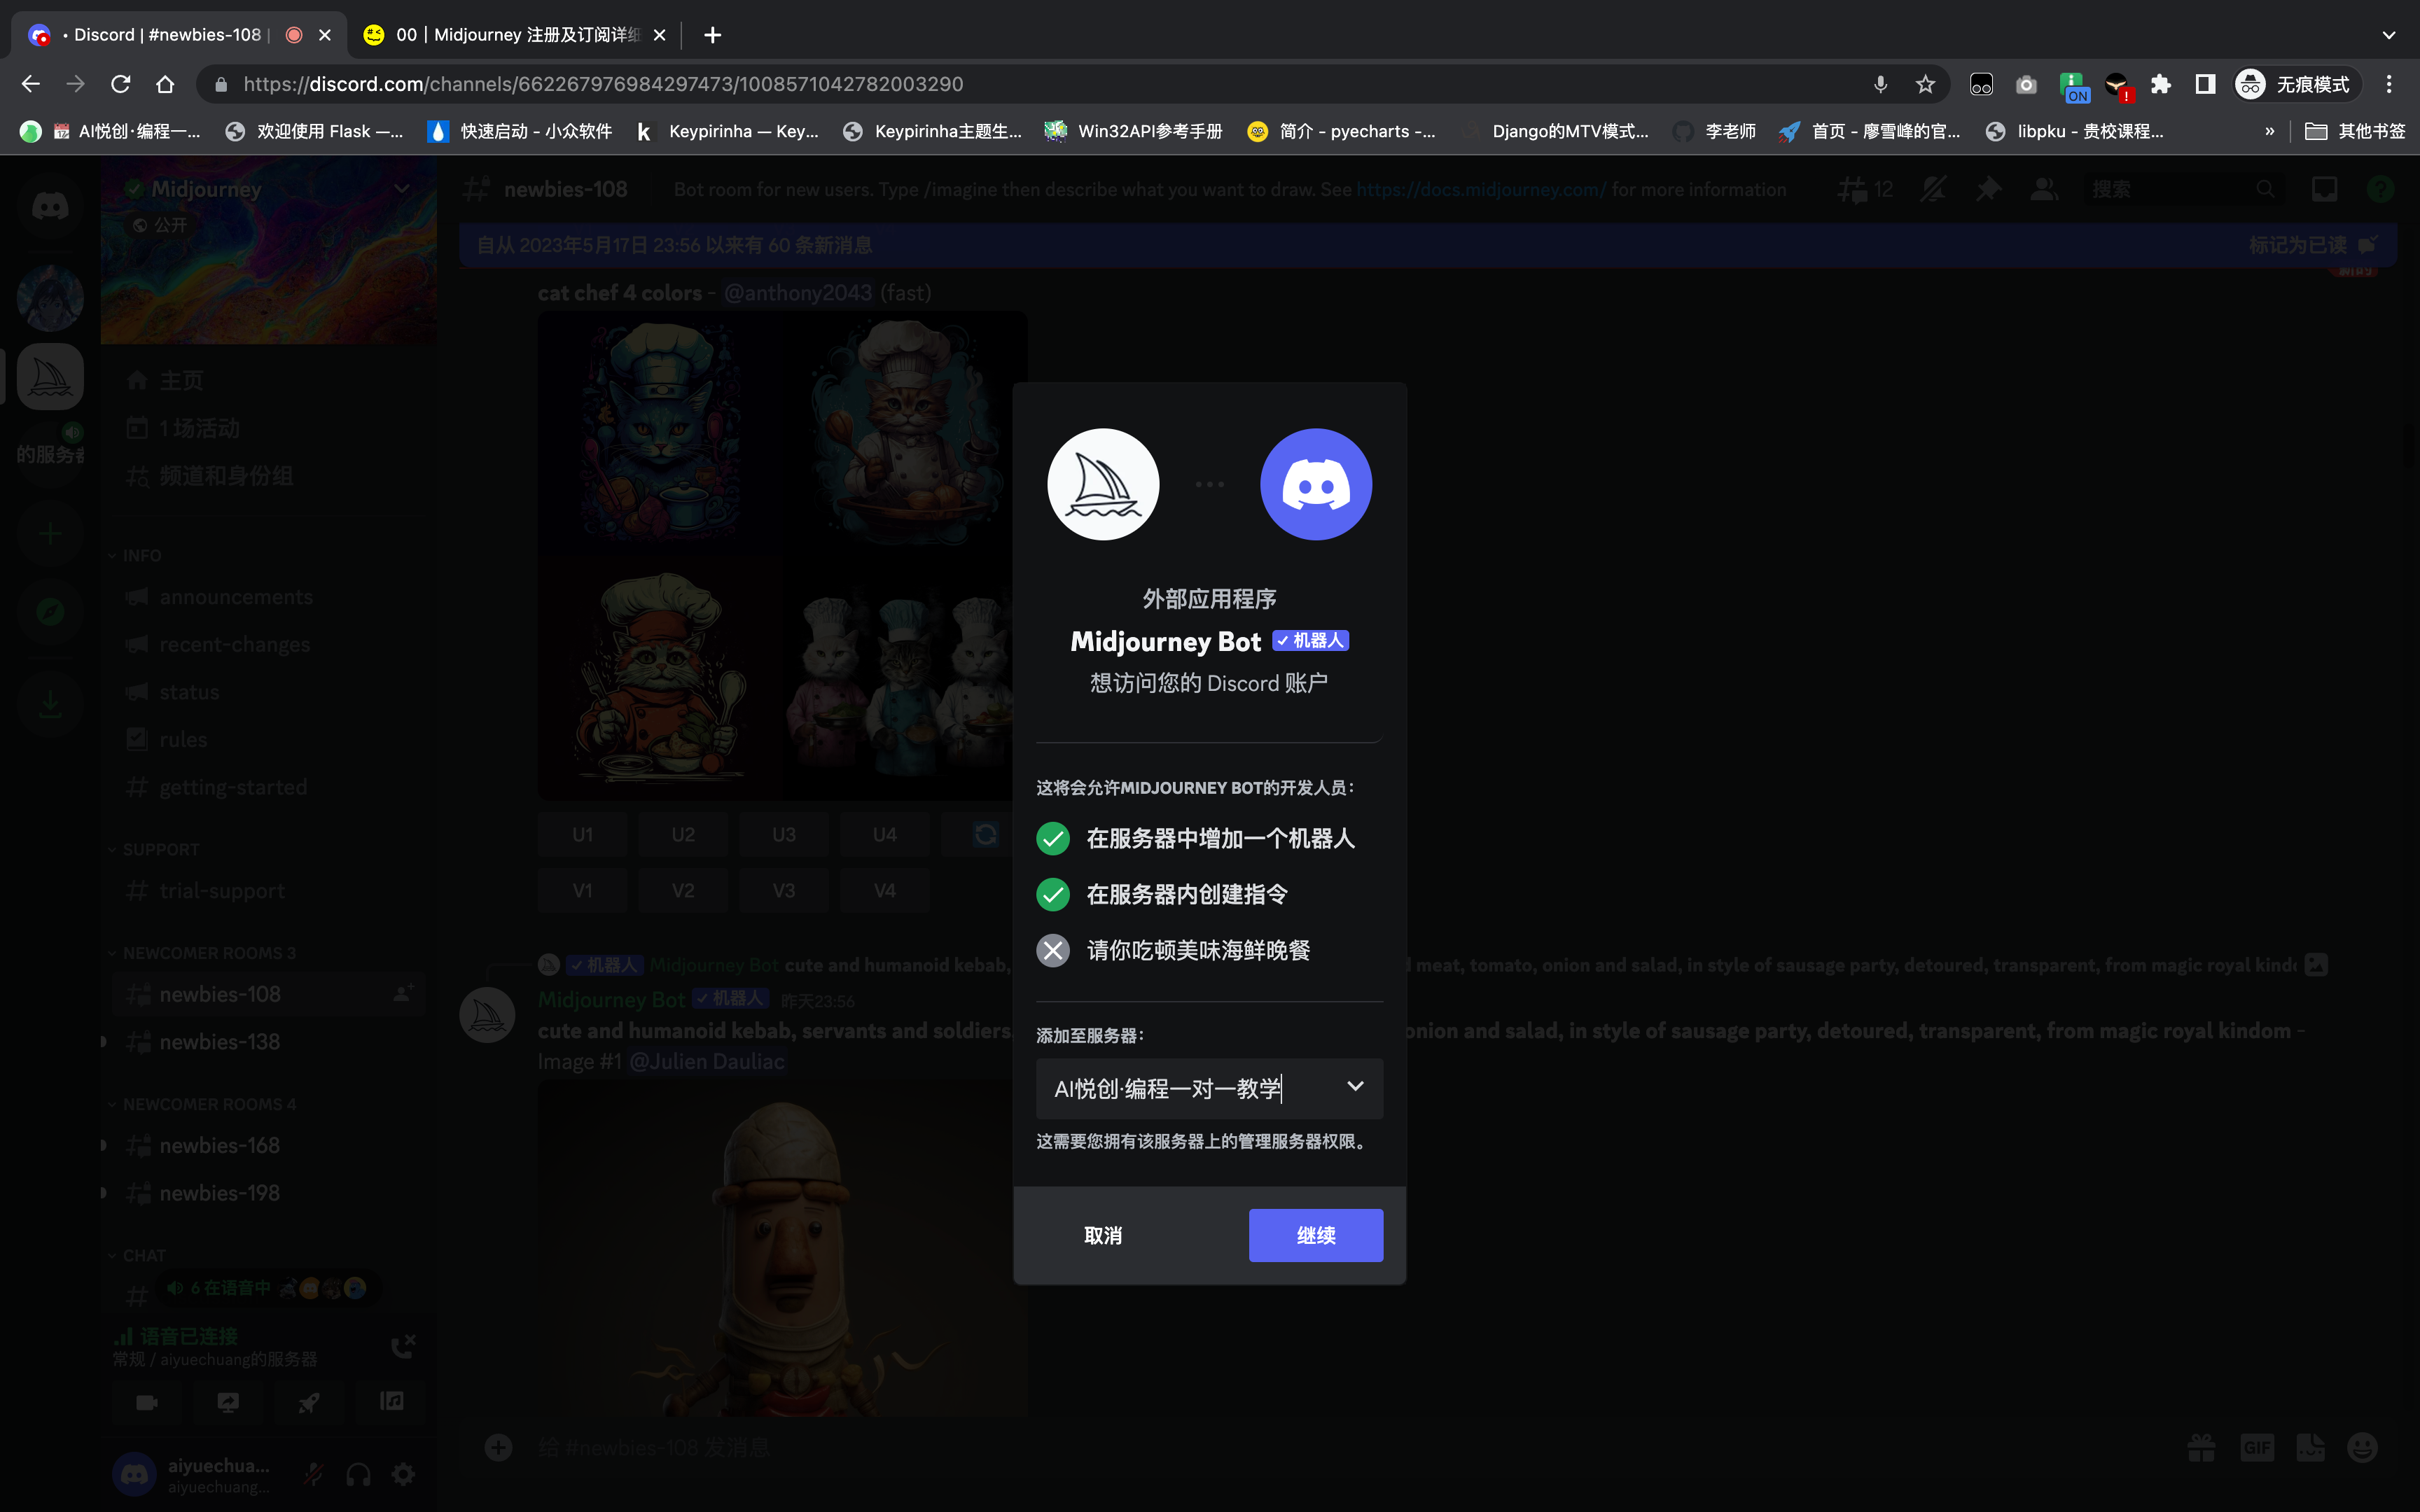Click 继续 to continue authorization
2420x1512 pixels.
(x=1316, y=1235)
